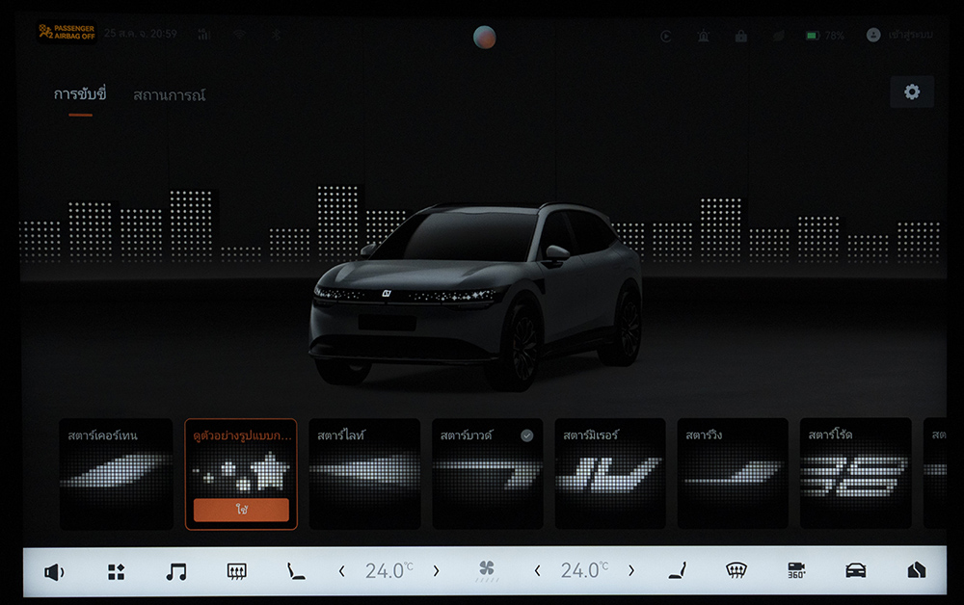The height and width of the screenshot is (605, 964).
Task: Open 360° camera view
Action: (x=796, y=570)
